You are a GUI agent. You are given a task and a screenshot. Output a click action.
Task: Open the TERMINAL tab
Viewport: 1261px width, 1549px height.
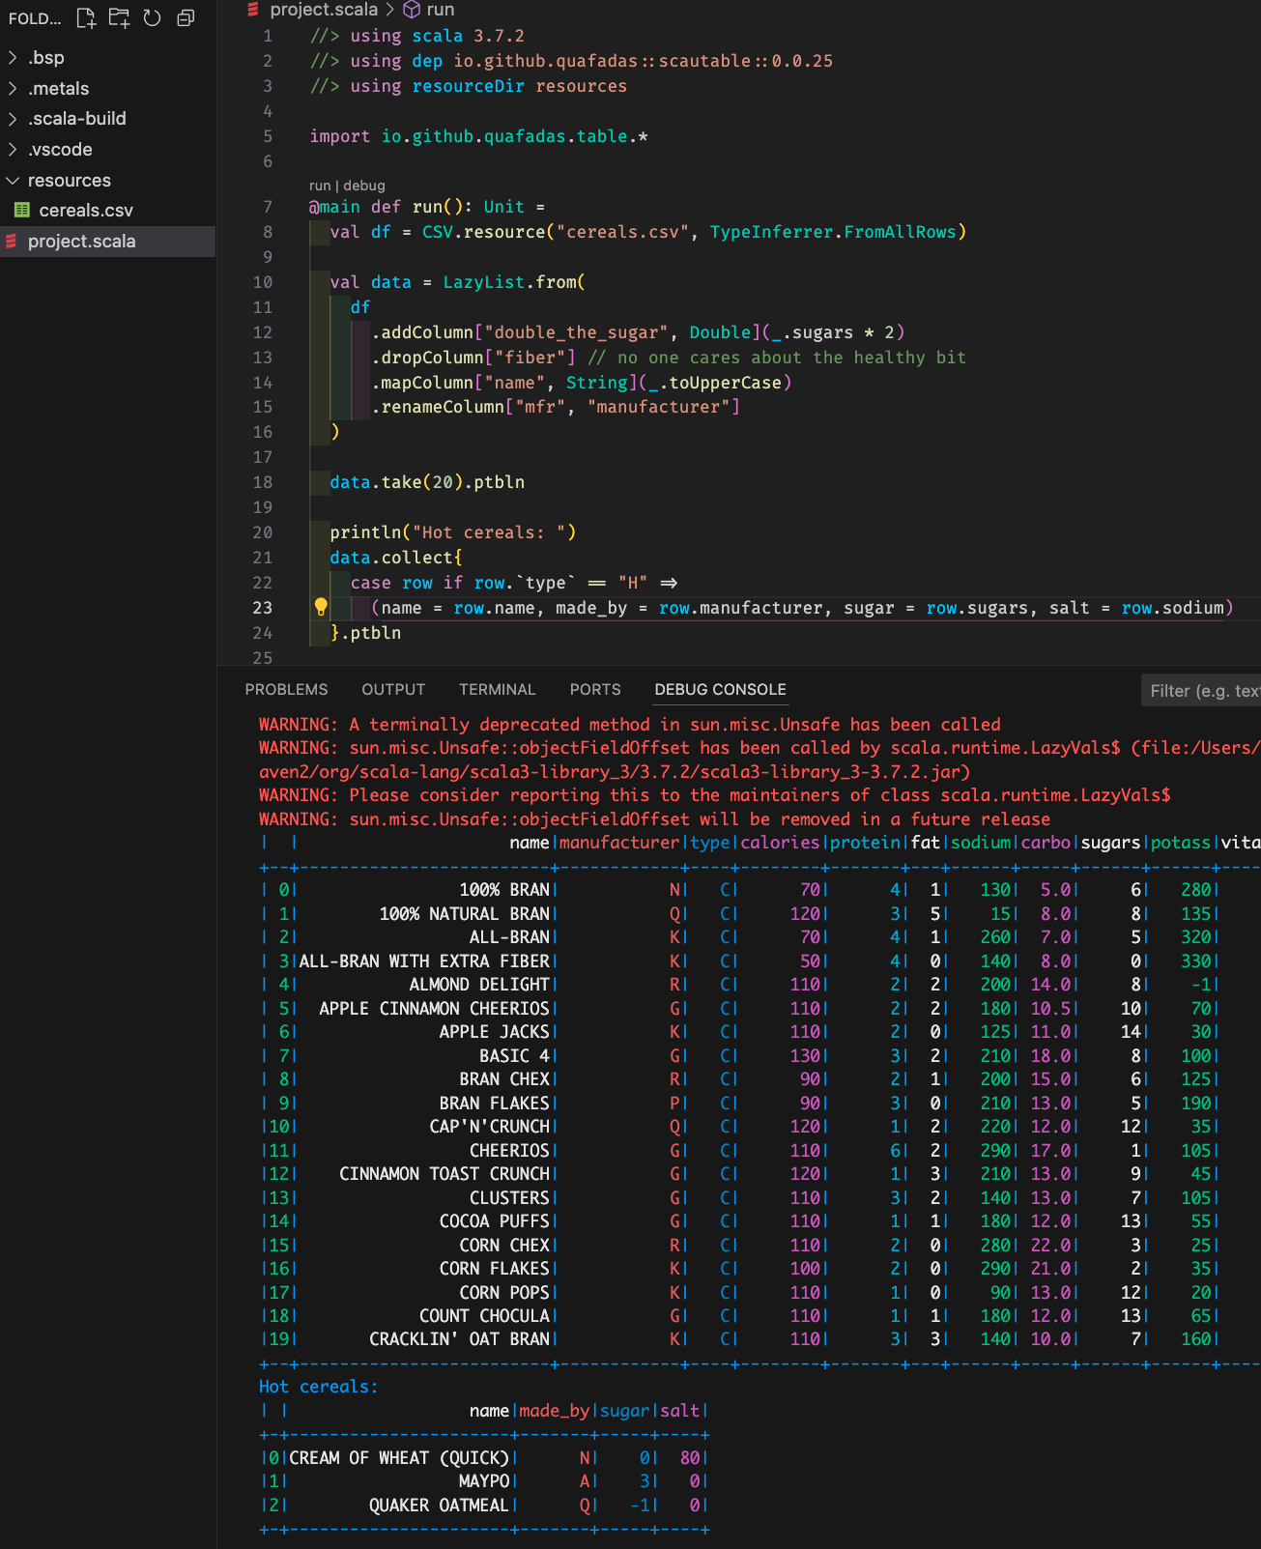(x=497, y=689)
